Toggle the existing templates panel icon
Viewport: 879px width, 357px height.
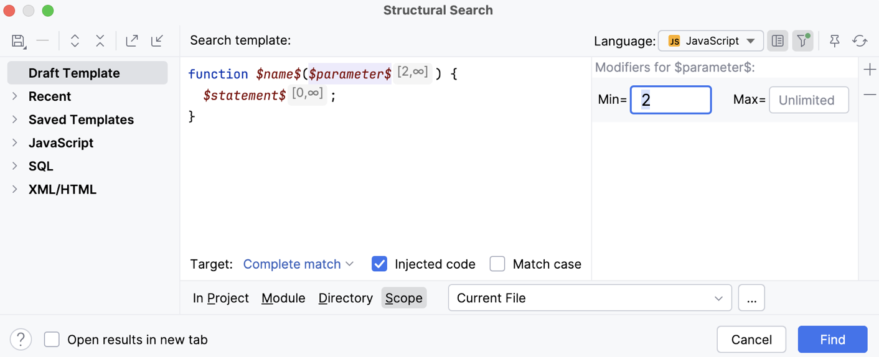click(778, 41)
